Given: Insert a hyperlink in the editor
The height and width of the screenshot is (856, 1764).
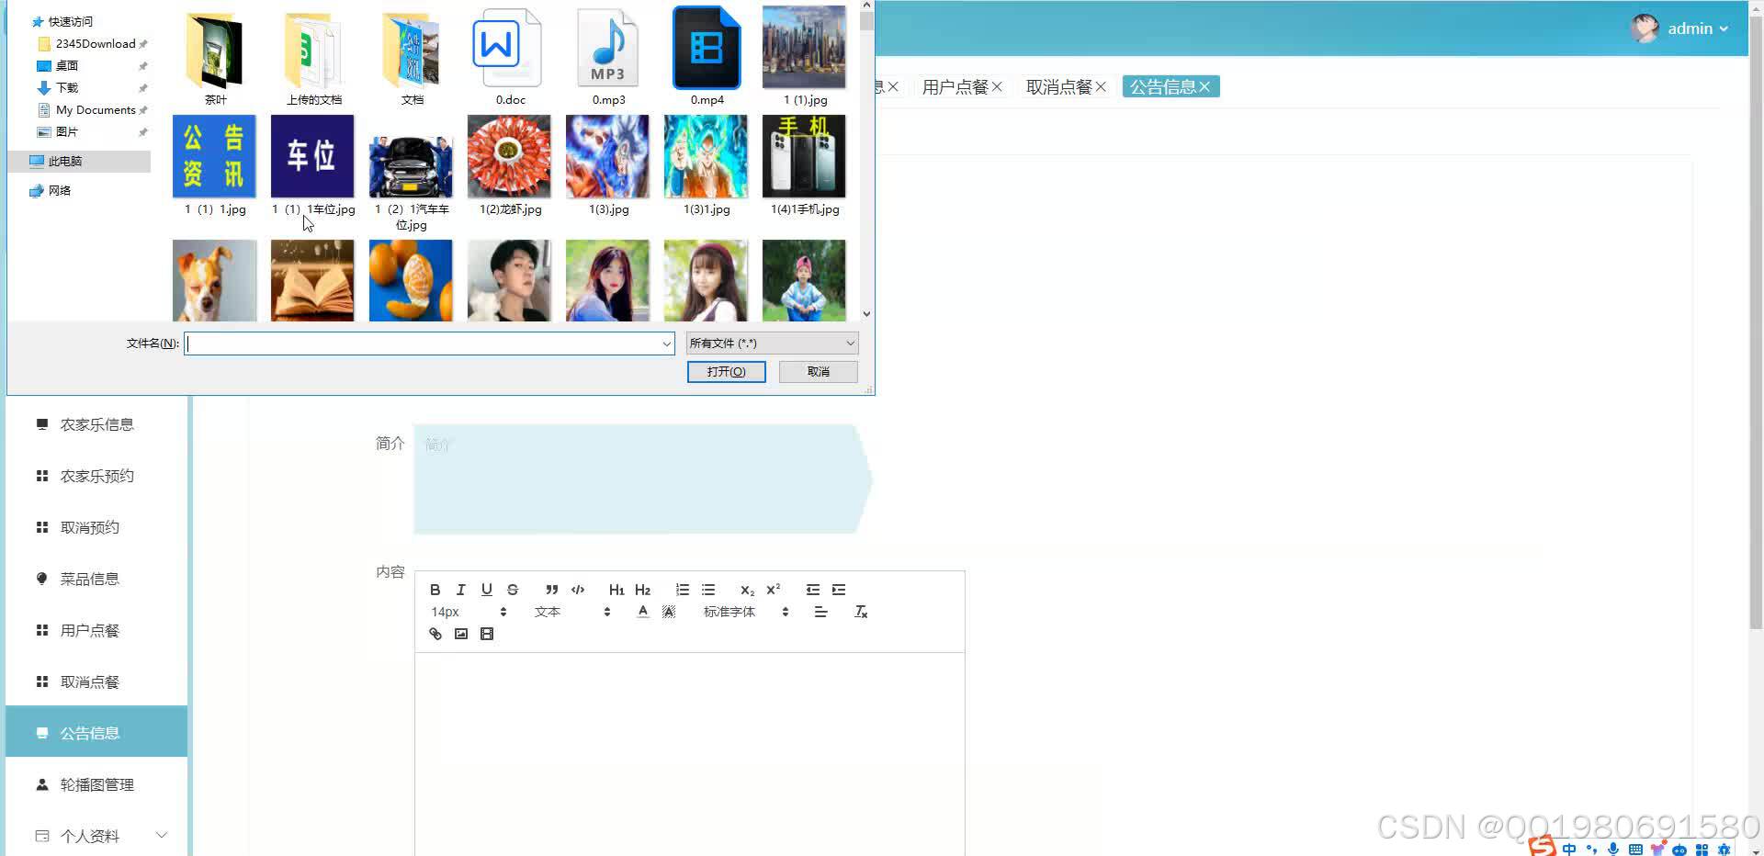Looking at the screenshot, I should click(435, 634).
